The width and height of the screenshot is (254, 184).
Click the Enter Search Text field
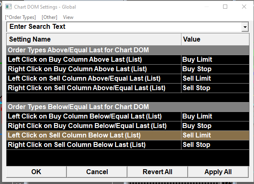pos(124,27)
